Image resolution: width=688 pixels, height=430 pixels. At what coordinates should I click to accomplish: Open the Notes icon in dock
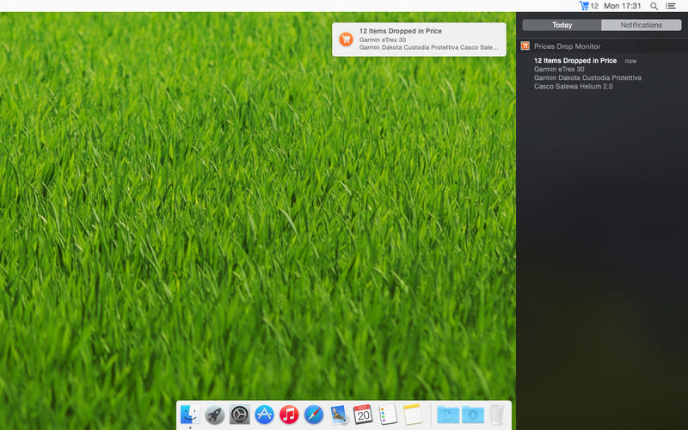tap(413, 415)
